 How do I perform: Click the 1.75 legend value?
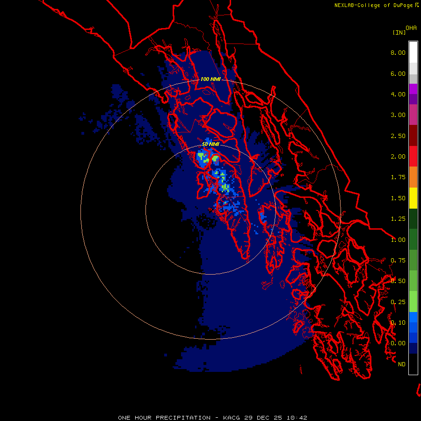point(398,177)
